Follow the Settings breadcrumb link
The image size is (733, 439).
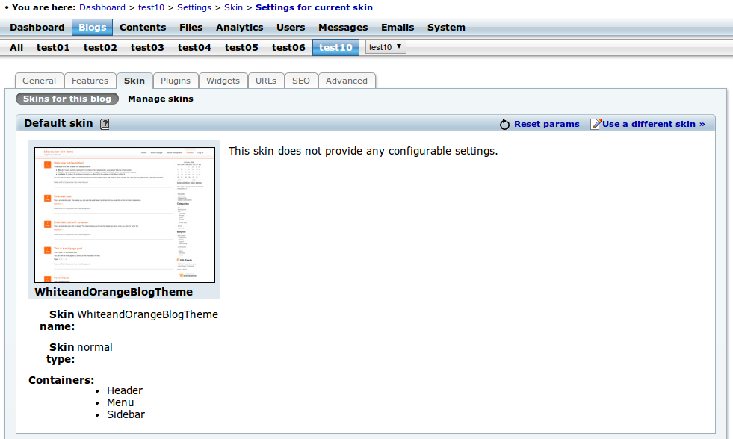(194, 7)
